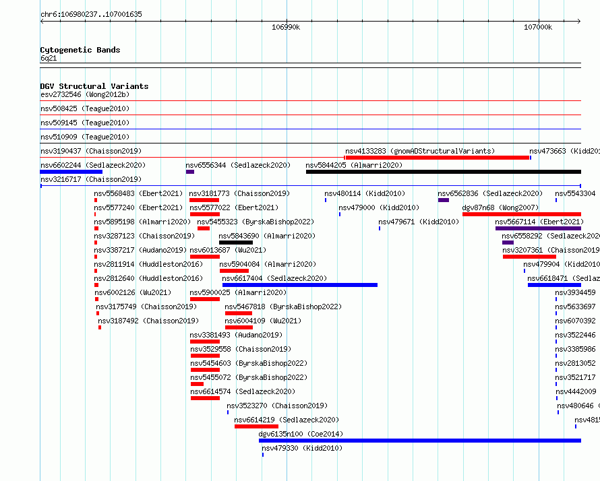Click the 106990k ruler position mark
Screen dimensions: 600x481
(x=286, y=27)
